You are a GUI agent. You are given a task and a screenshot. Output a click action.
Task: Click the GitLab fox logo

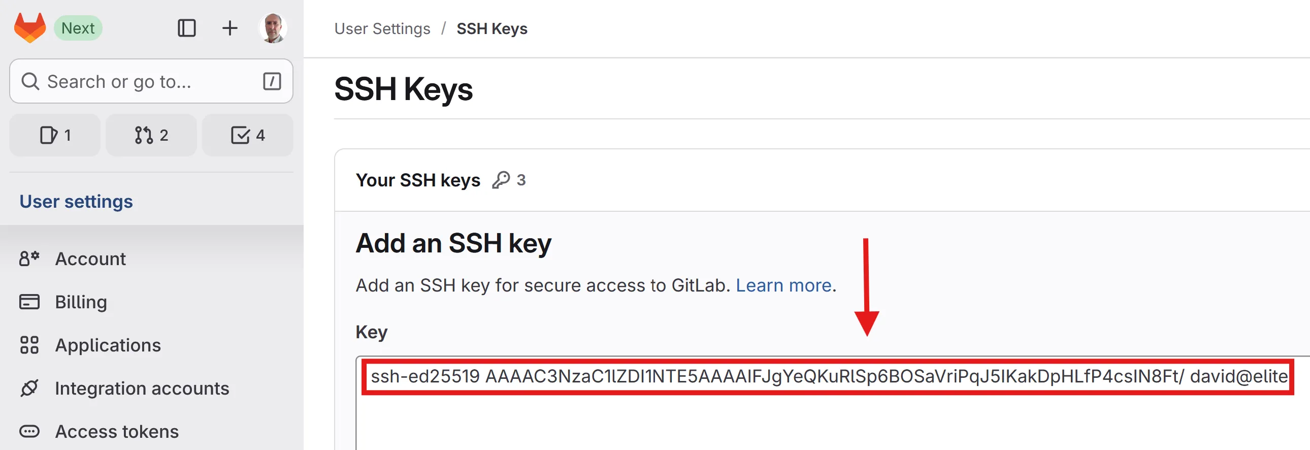29,28
